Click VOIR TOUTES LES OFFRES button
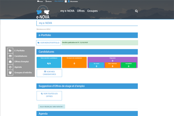The height and width of the screenshot is (116, 174). 49,96
